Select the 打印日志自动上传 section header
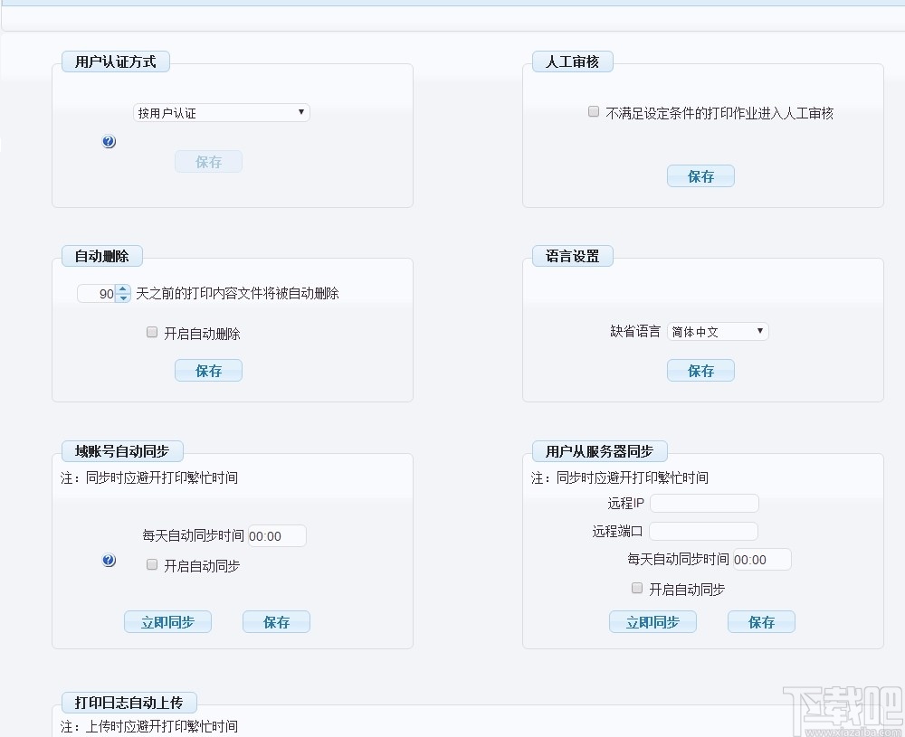 (129, 703)
